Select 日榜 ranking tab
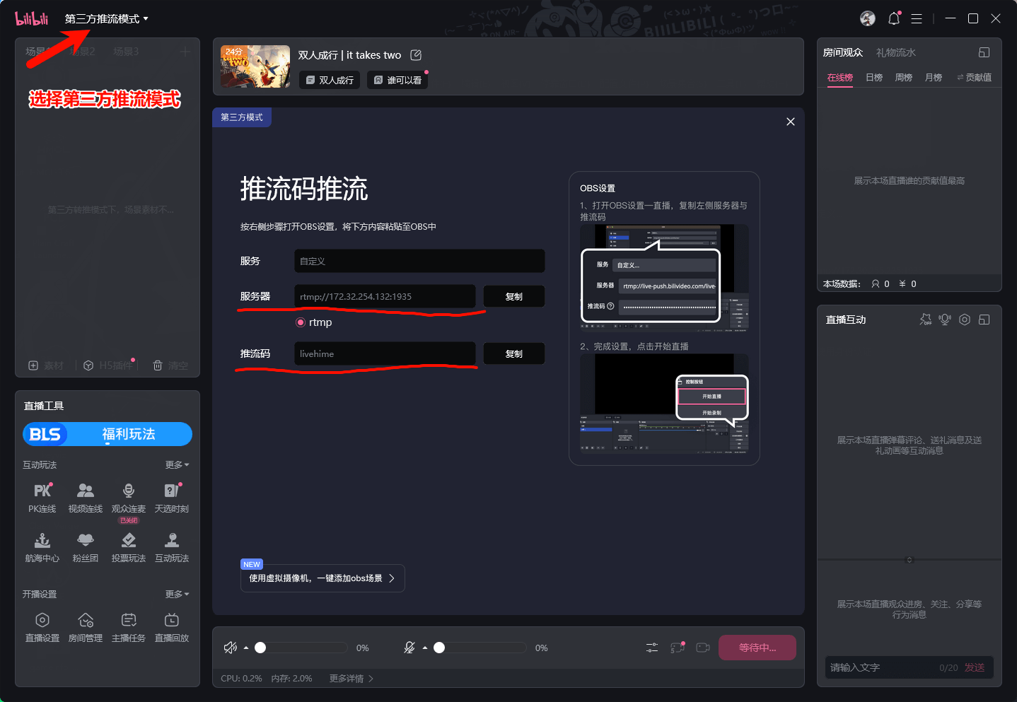Image resolution: width=1017 pixels, height=702 pixels. 874,77
